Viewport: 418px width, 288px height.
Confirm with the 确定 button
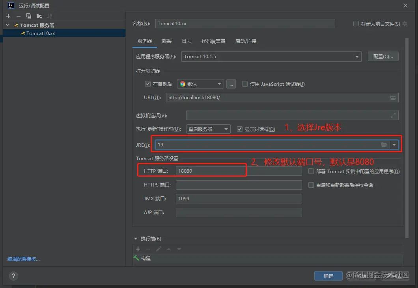[328, 276]
